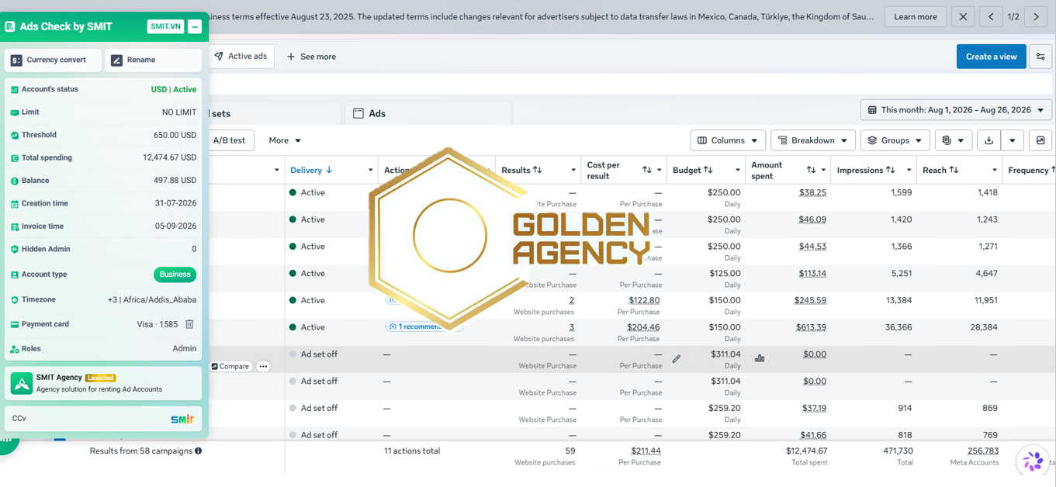The width and height of the screenshot is (1056, 487).
Task: Open the view filter settings icon
Action: pyautogui.click(x=1040, y=57)
